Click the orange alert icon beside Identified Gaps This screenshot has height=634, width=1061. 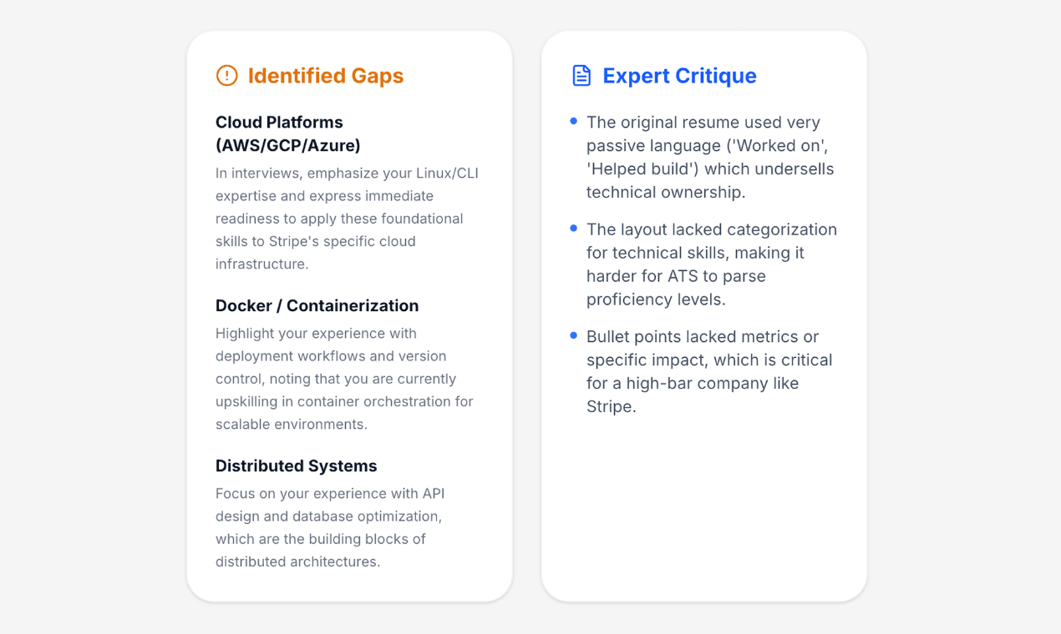pos(226,76)
